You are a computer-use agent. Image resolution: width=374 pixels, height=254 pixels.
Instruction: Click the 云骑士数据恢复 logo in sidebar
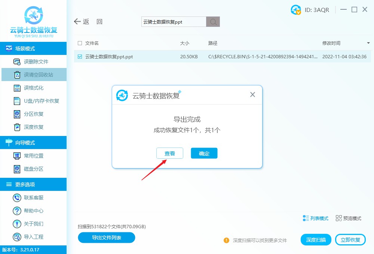[34, 21]
